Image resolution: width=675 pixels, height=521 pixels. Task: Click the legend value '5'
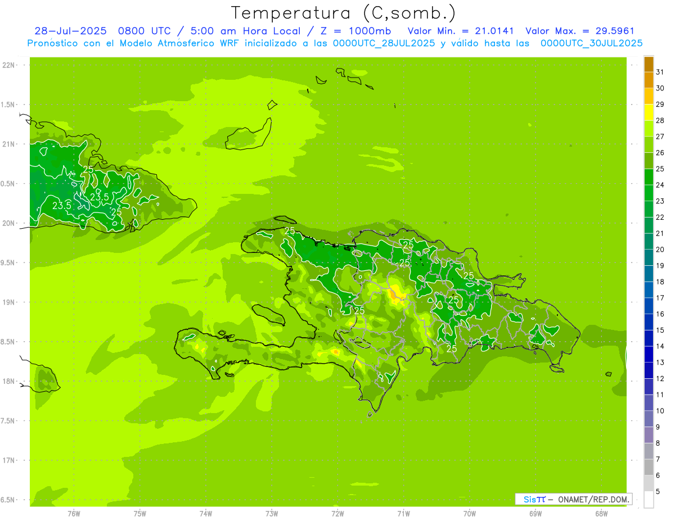point(658,491)
